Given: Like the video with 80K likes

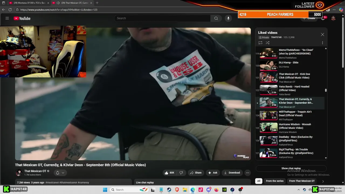Looking at the screenshot, I should (170, 173).
